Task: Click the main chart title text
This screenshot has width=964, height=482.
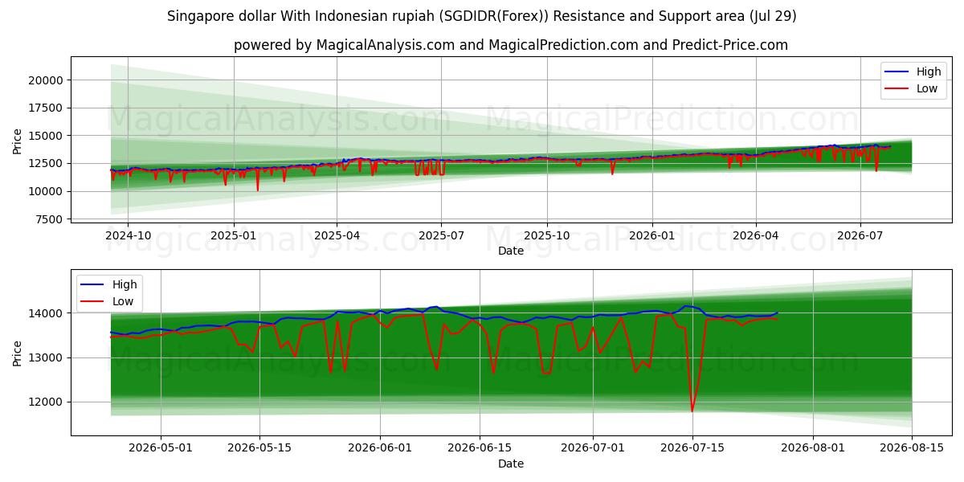Action: tap(482, 16)
